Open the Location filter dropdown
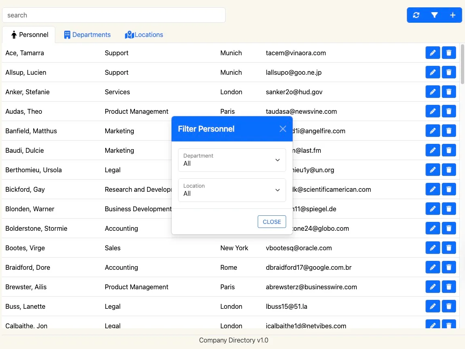Viewport: 465px width, 349px height. [232, 190]
